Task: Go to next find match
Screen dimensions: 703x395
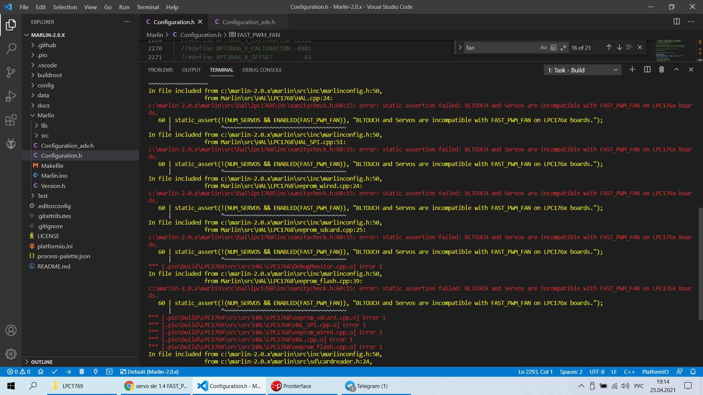Action: tap(619, 47)
